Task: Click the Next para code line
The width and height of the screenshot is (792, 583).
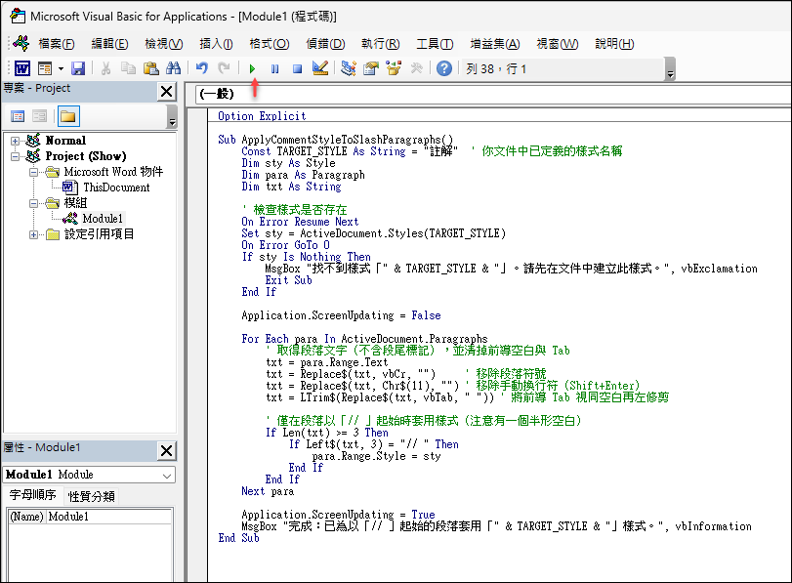Action: point(268,491)
